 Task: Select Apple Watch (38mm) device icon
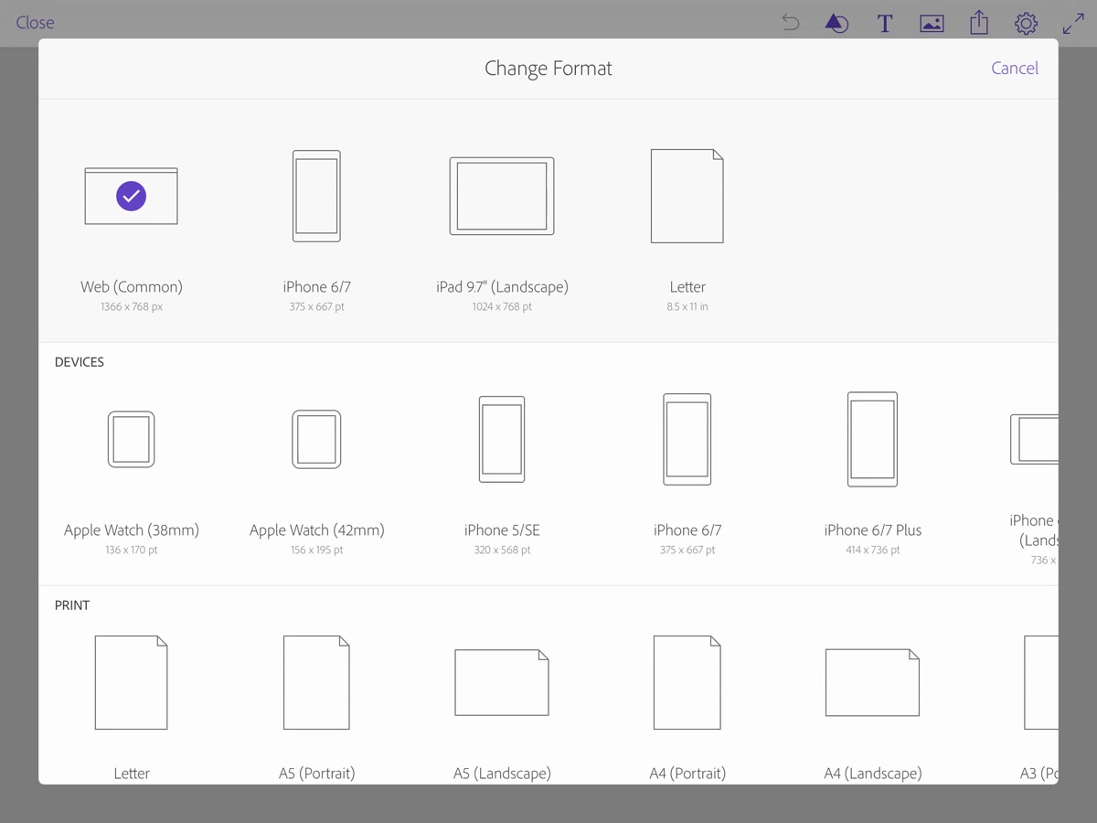pyautogui.click(x=131, y=439)
